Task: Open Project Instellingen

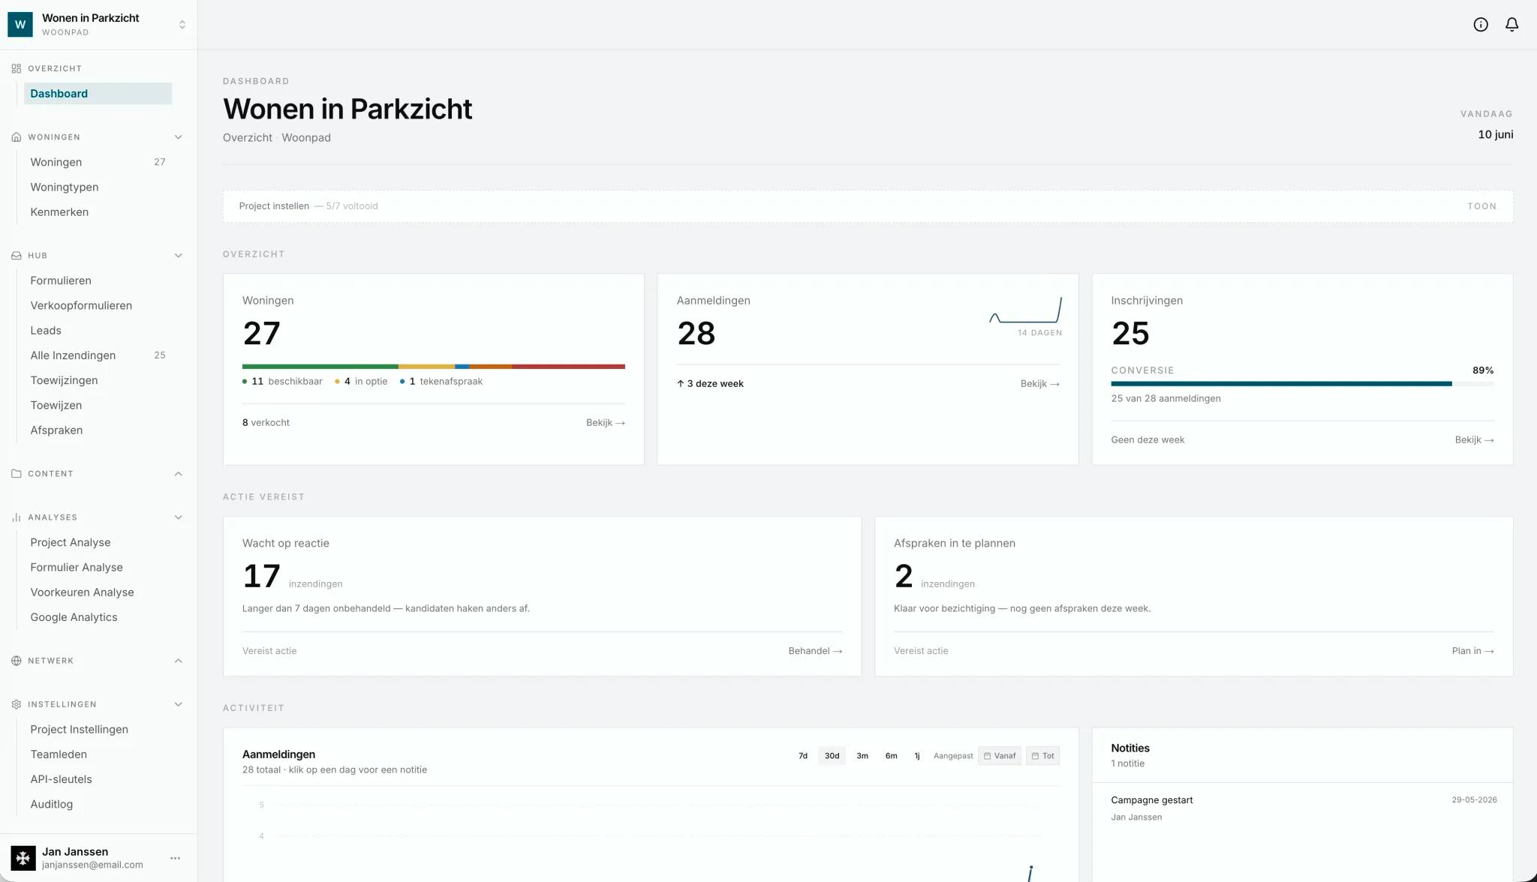Action: (98, 730)
